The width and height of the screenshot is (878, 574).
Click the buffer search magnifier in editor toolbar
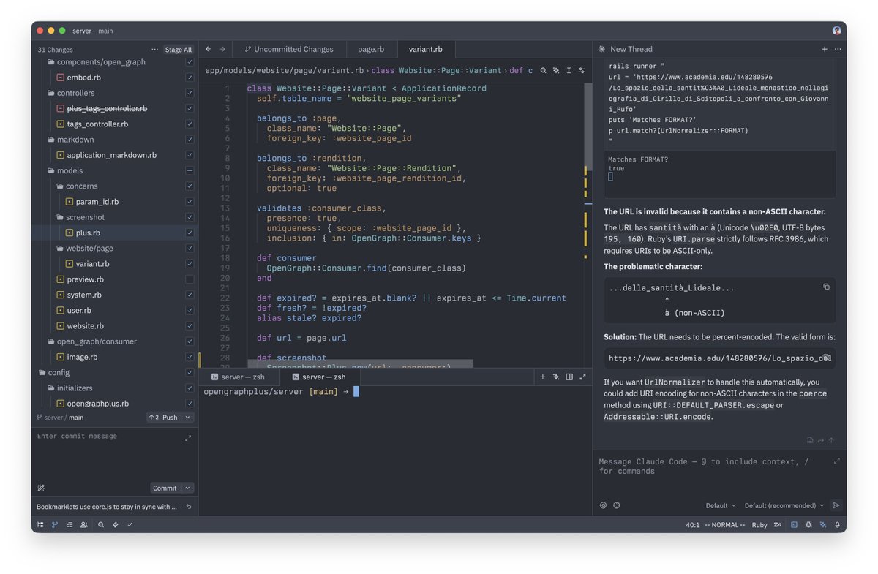(x=543, y=70)
